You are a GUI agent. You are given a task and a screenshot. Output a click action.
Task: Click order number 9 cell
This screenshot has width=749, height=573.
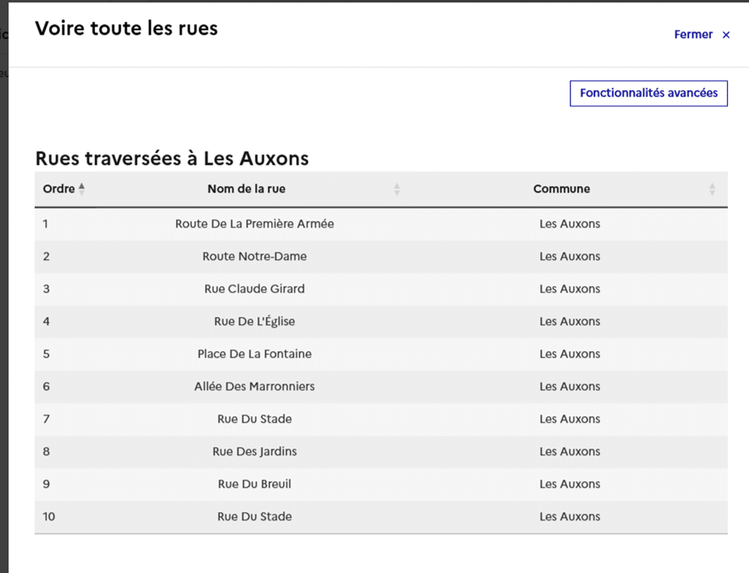click(46, 484)
